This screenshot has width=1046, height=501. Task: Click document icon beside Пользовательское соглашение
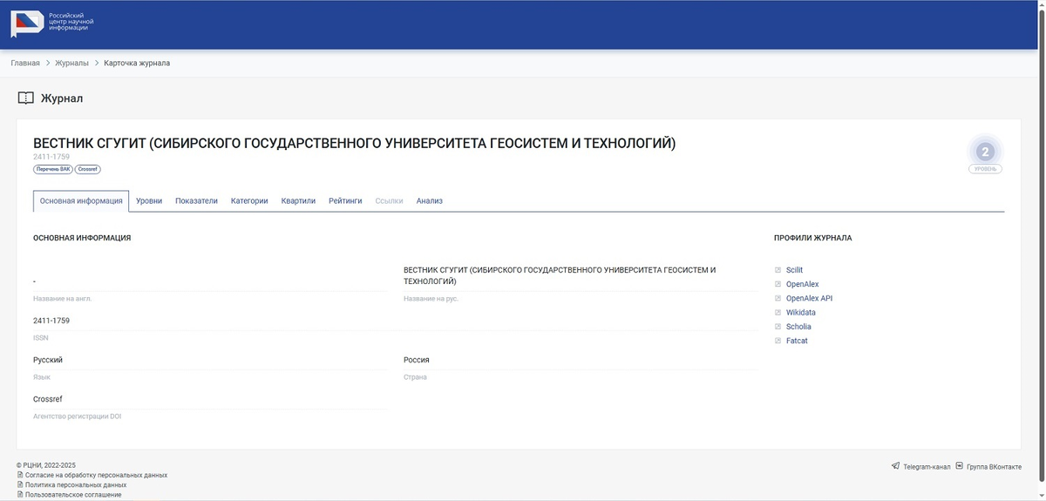pos(20,494)
